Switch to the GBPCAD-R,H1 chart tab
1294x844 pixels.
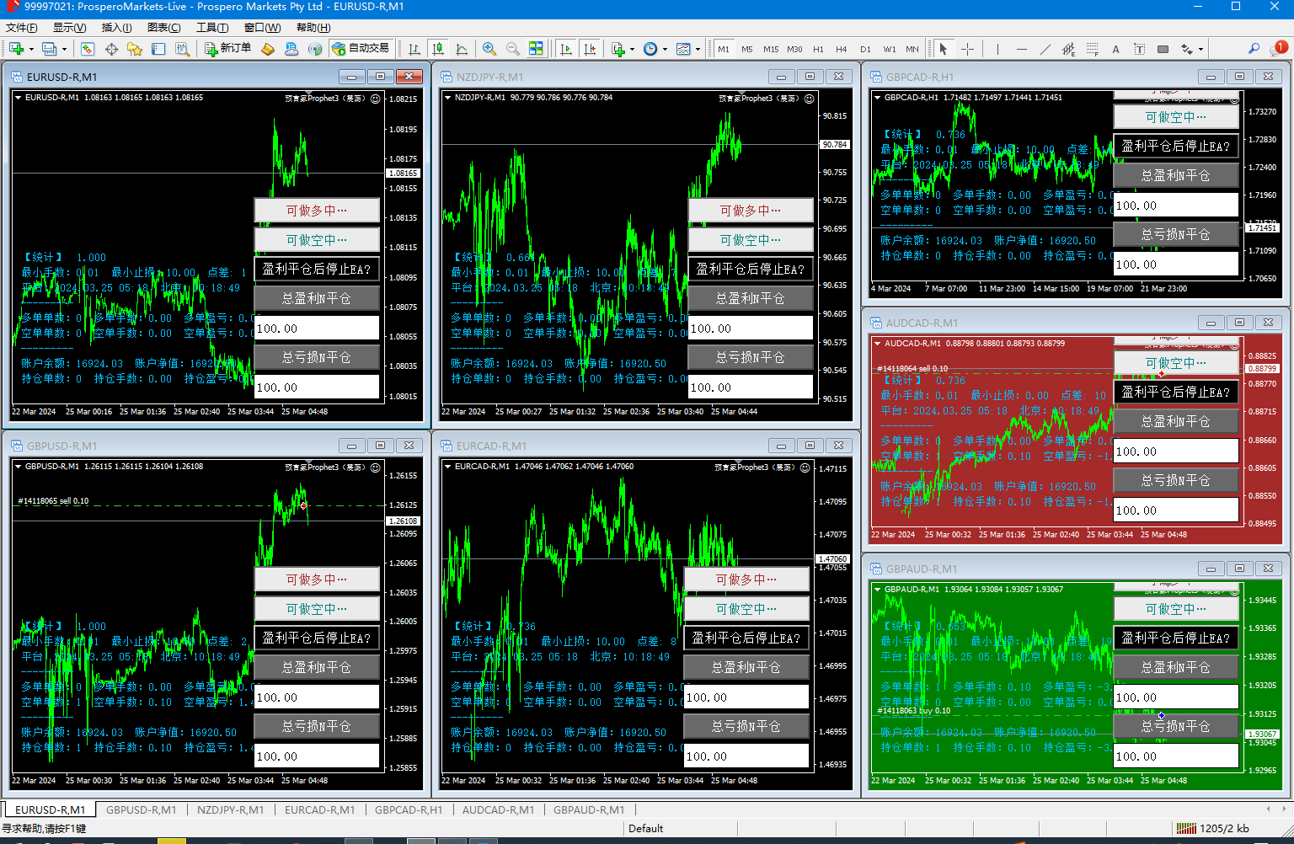click(409, 809)
